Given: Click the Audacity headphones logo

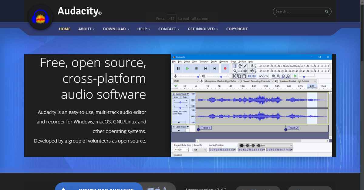Looking at the screenshot, I should tap(40, 18).
